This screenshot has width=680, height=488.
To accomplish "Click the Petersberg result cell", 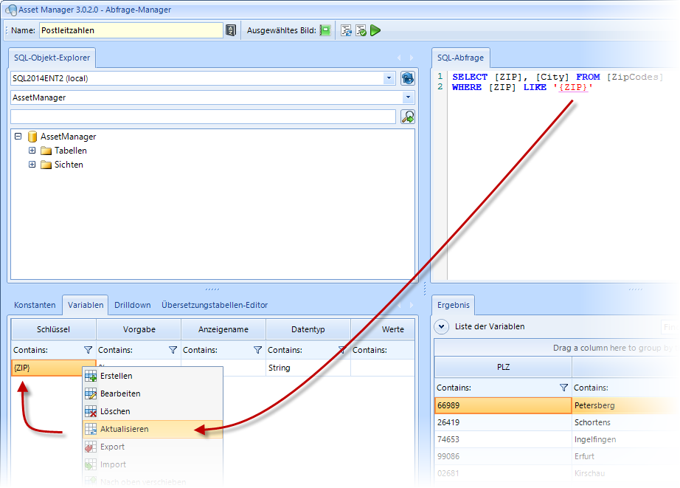I will pyautogui.click(x=625, y=405).
